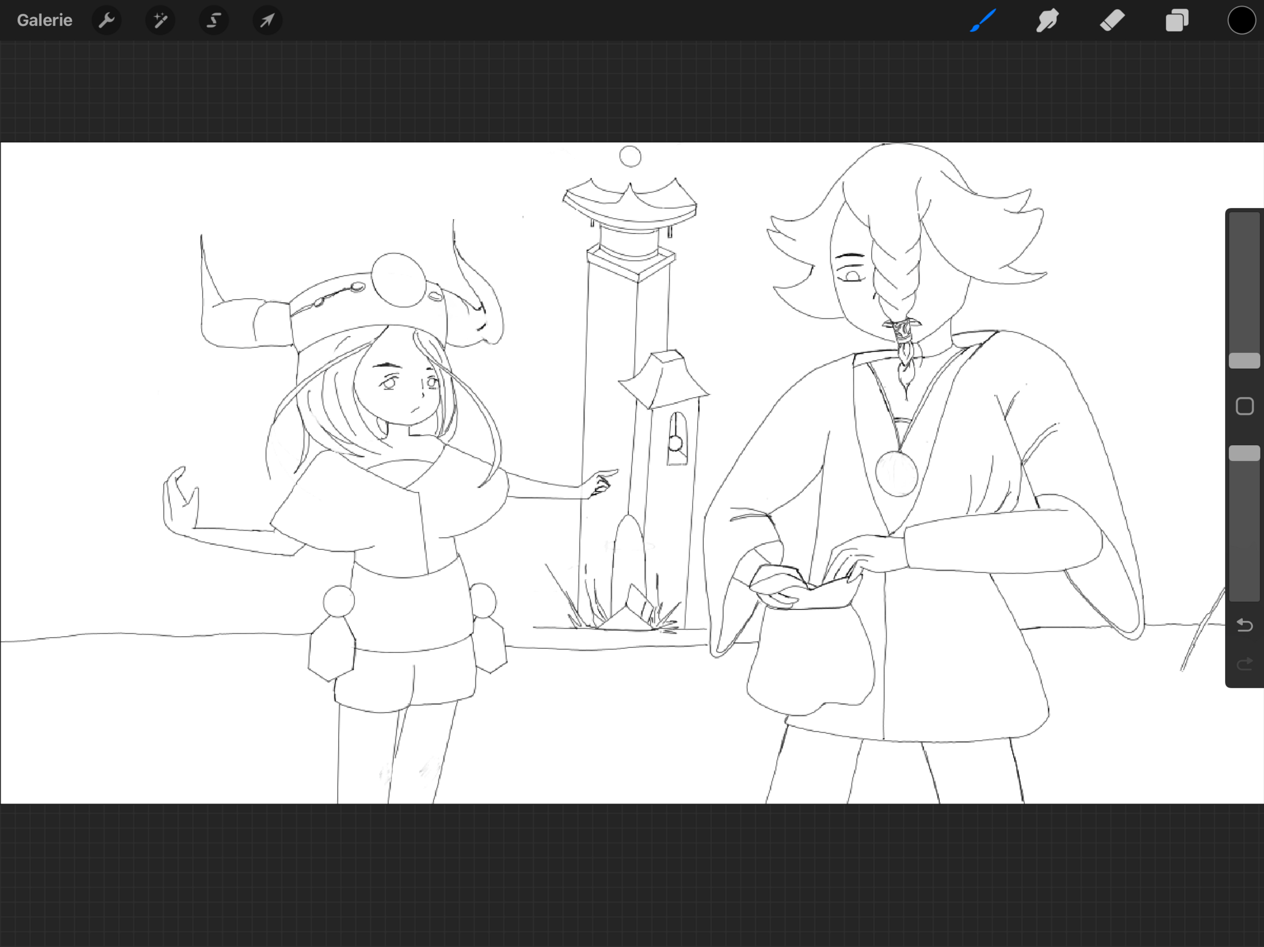The image size is (1264, 947).
Task: Open the Galerie view
Action: pos(44,21)
